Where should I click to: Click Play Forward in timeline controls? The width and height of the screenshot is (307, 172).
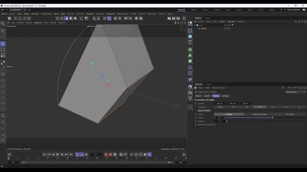point(58,154)
